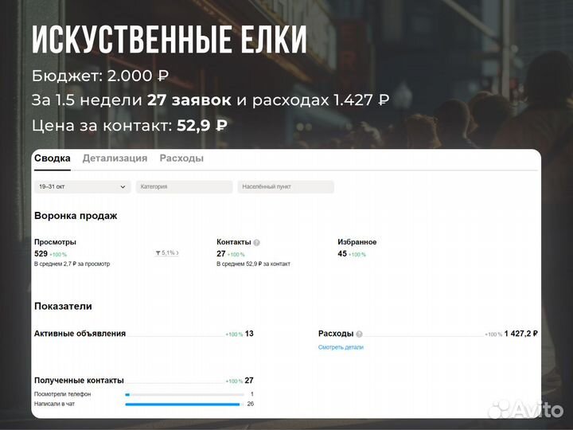
Task: Select the Посмотрели телефон progress bar
Action: click(x=185, y=394)
